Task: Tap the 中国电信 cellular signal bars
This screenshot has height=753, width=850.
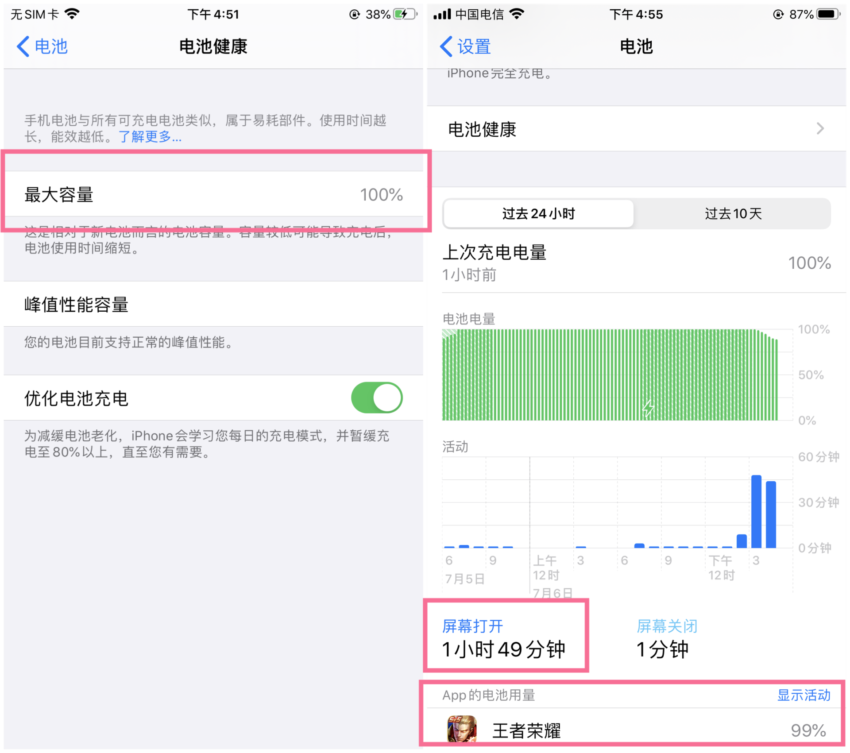Action: pos(443,14)
